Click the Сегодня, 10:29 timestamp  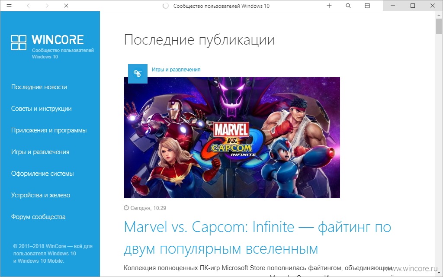[148, 208]
